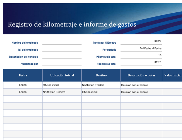Select 'Northwind Traders' in the Destino column
This screenshot has width=182, height=140.
point(101,85)
